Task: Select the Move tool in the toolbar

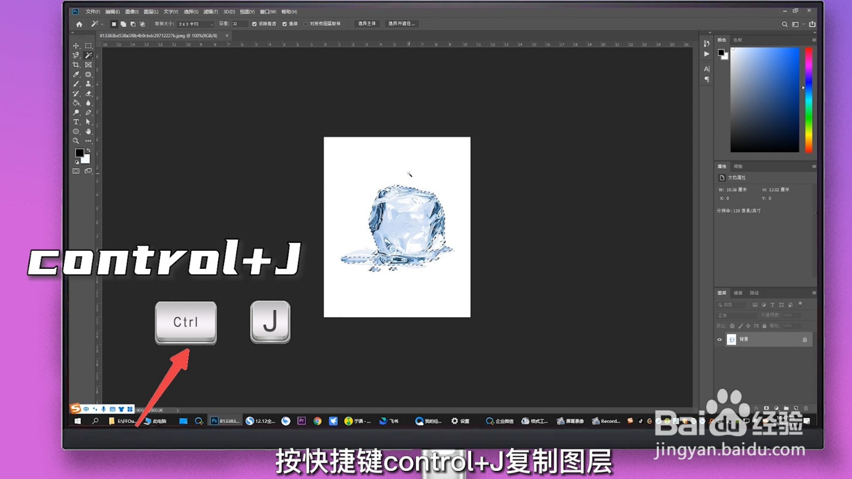Action: (76, 46)
